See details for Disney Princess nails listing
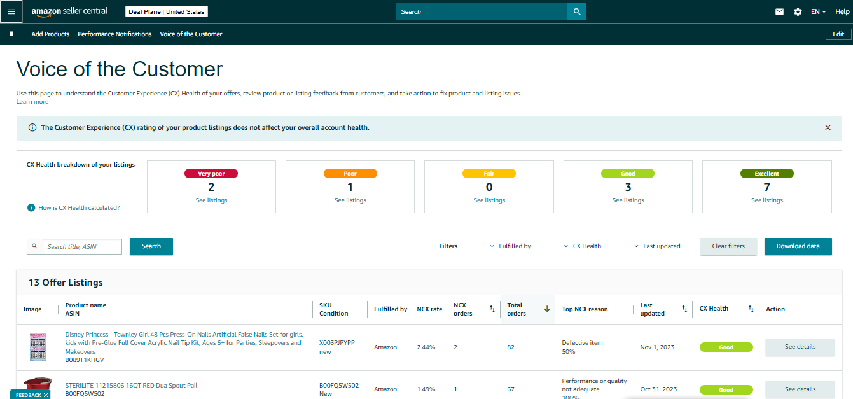The image size is (853, 399). [x=800, y=347]
